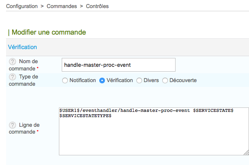This screenshot has width=249, height=165.
Task: Click the help icon beside Nom de commande
Action: [x=13, y=62]
